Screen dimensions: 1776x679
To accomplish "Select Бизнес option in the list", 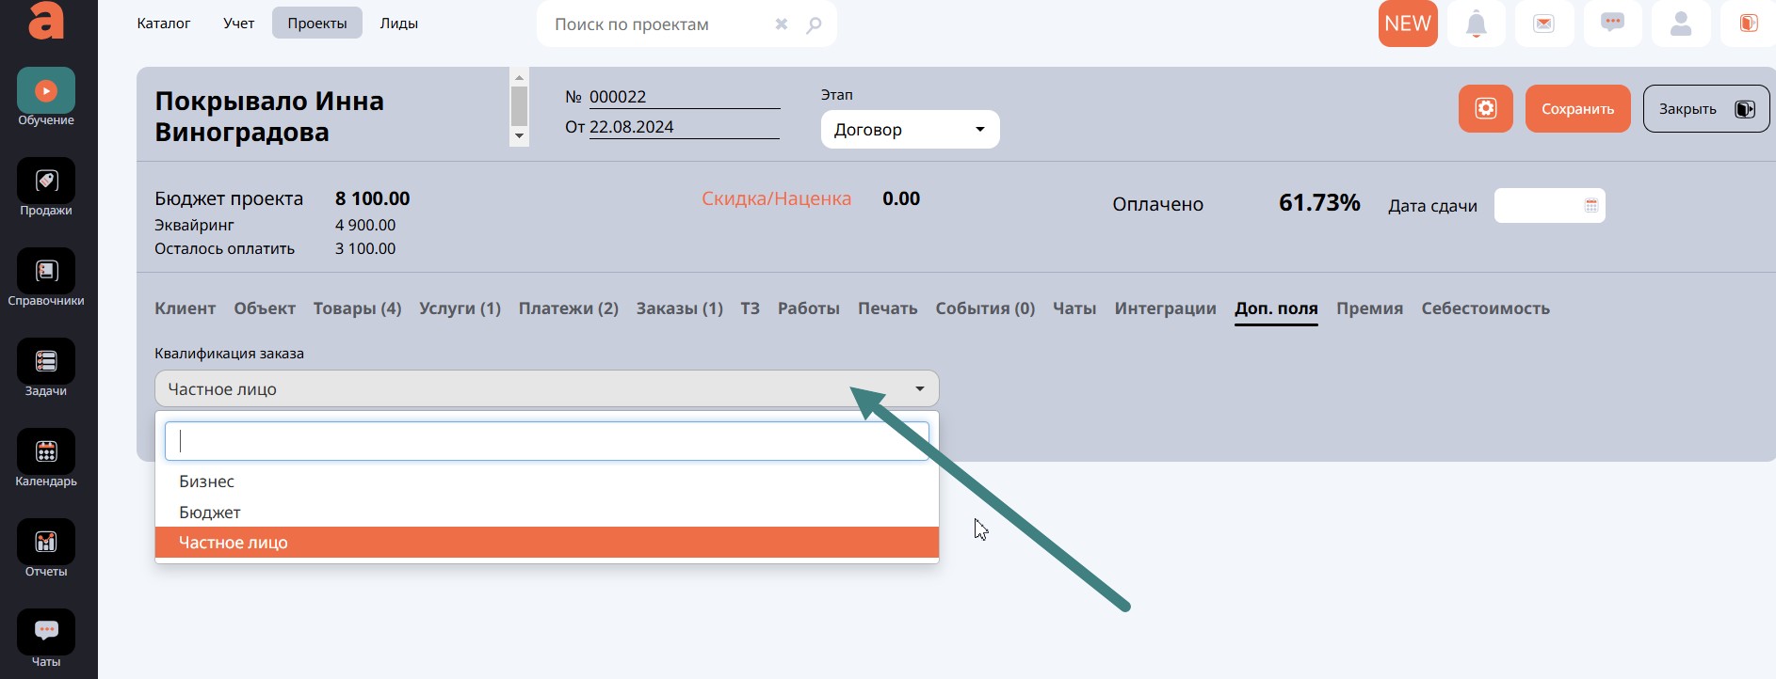I will click(207, 482).
